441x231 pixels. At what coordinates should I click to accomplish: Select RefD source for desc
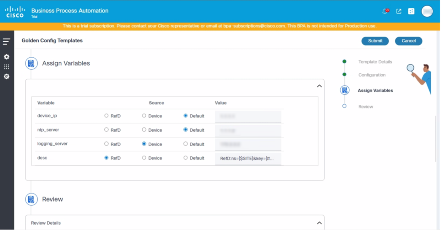[106, 158]
